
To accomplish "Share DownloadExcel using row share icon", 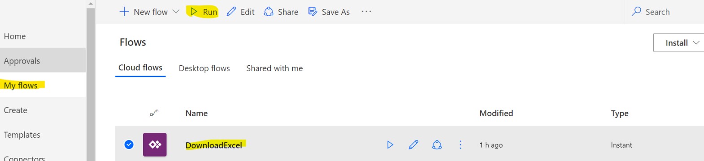I will pos(437,144).
